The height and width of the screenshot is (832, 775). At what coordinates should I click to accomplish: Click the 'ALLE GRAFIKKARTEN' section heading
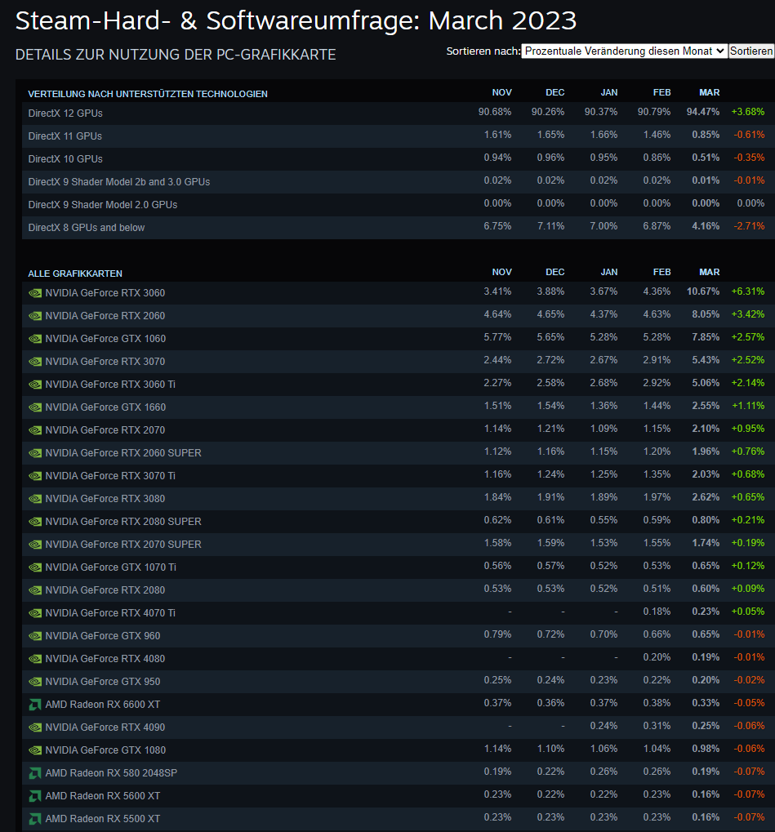pyautogui.click(x=75, y=274)
